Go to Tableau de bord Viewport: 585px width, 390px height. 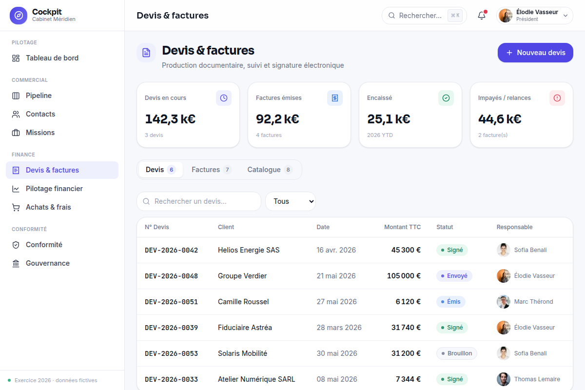coord(62,58)
